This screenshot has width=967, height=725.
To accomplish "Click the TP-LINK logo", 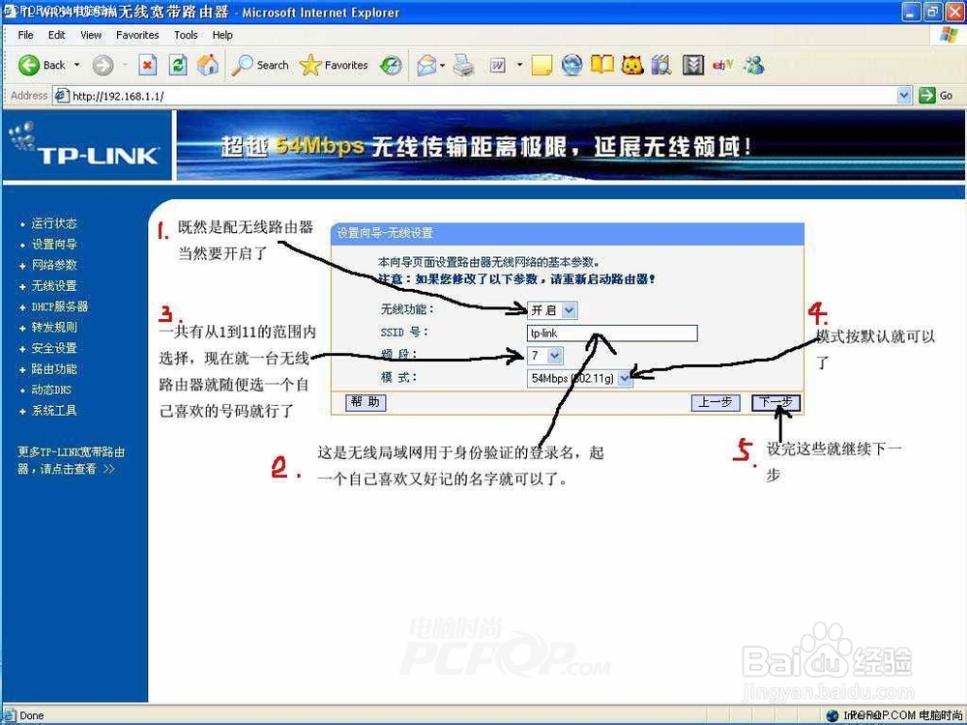I will pos(86,146).
